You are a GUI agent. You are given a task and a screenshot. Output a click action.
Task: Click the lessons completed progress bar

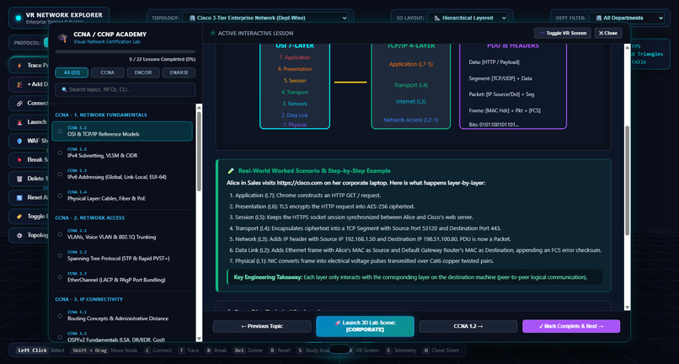pos(126,51)
